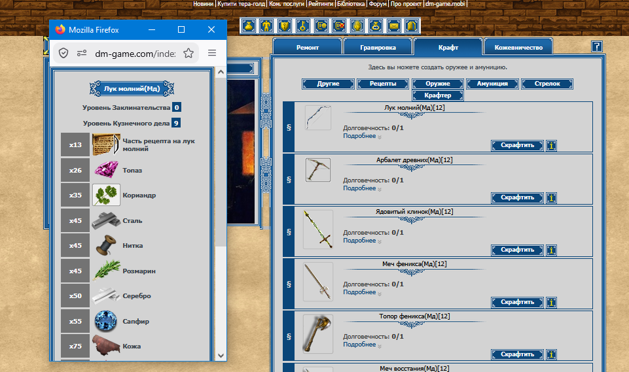Click the popup scrollbar up arrow
Image resolution: width=629 pixels, height=372 pixels.
pos(221,72)
